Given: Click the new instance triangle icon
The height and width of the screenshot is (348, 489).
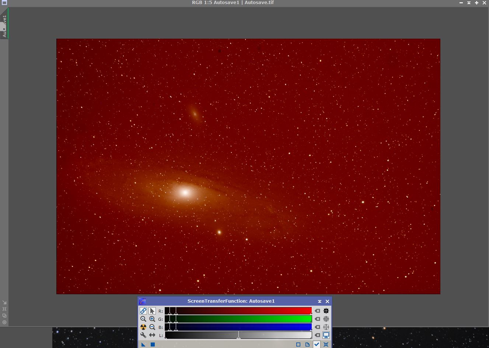Looking at the screenshot, I should [143, 344].
